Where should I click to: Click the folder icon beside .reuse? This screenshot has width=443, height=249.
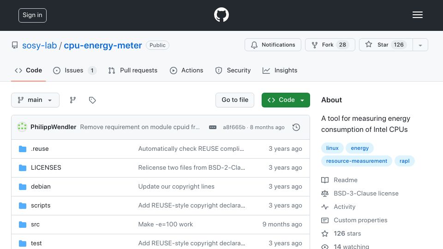(23, 149)
